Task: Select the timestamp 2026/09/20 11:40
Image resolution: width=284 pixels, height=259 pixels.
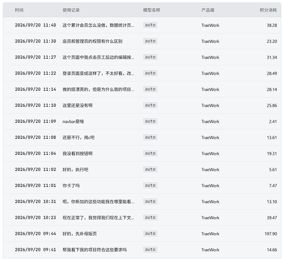Action: tap(35, 25)
